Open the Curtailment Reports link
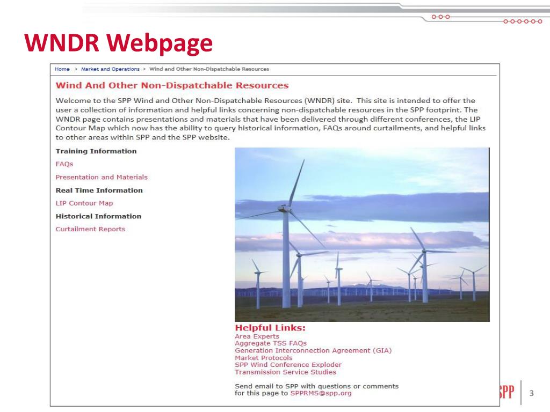 point(90,229)
